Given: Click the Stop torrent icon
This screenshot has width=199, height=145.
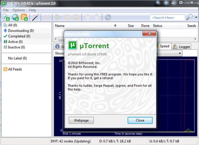Looking at the screenshot, I should pos(76,17).
